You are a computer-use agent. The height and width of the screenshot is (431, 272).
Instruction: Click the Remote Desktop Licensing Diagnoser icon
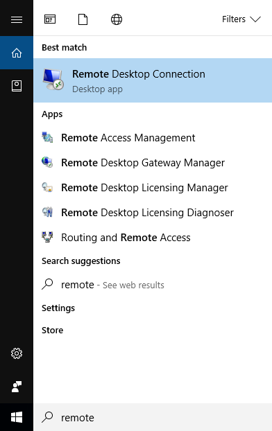[x=47, y=212]
